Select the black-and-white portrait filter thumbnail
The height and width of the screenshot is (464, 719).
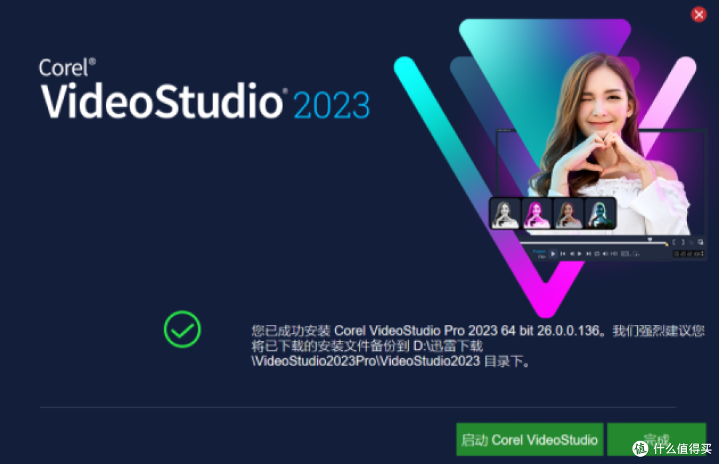click(x=505, y=214)
